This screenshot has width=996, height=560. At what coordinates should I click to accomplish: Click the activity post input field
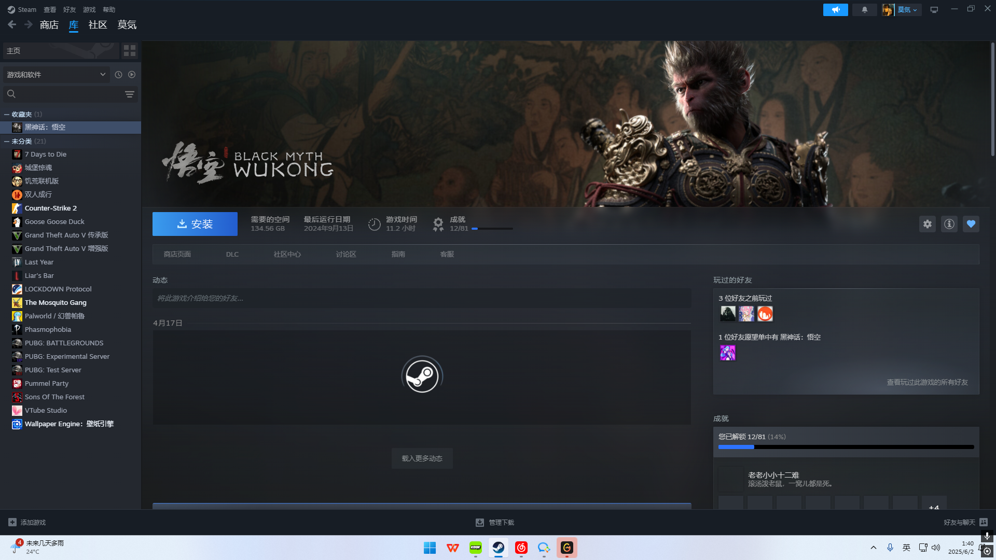(422, 298)
